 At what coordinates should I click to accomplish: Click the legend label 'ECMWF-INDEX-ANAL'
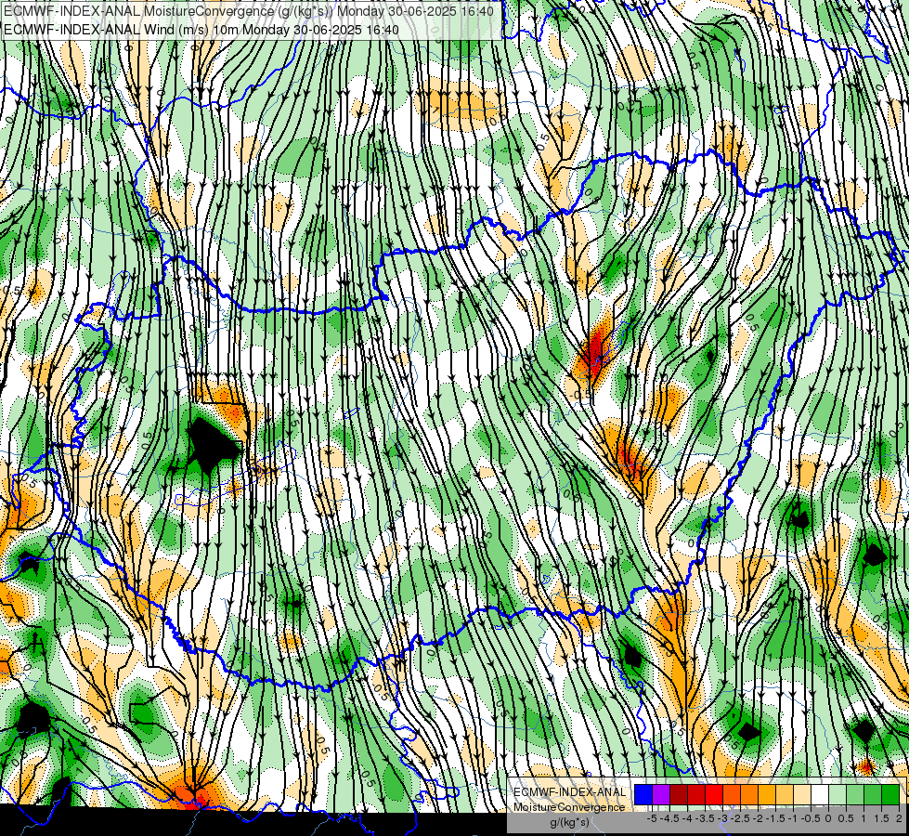pos(570,792)
